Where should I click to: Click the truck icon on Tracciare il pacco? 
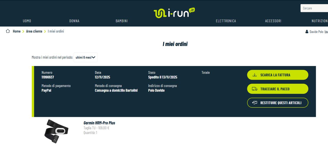pos(254,89)
